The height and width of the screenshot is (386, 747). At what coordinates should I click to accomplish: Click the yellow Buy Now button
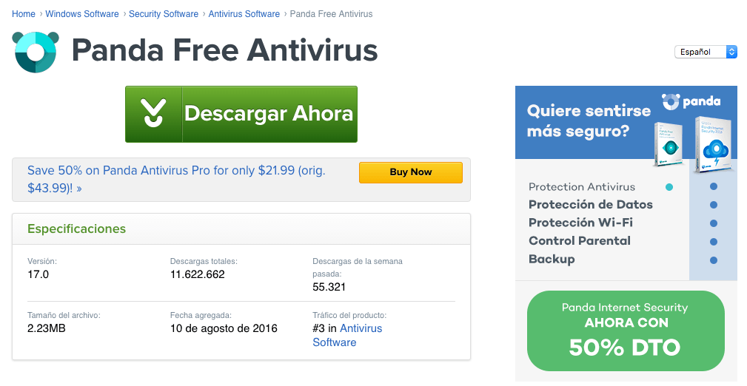coord(411,172)
